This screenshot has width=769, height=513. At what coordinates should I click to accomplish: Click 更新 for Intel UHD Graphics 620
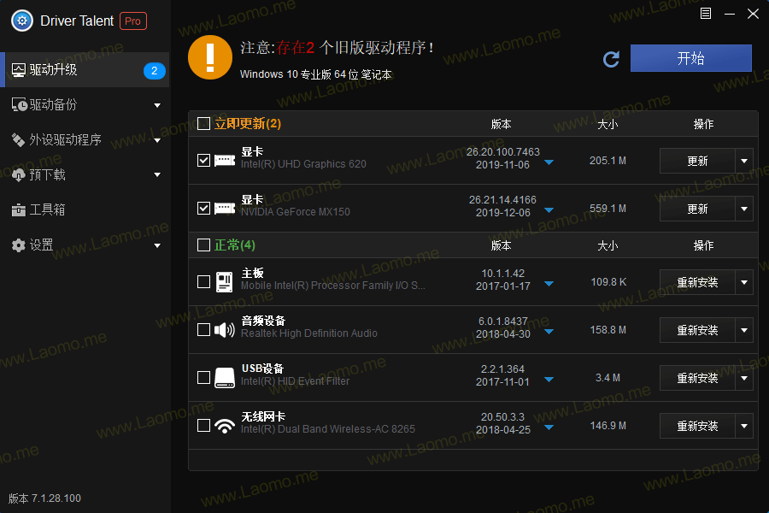(697, 161)
